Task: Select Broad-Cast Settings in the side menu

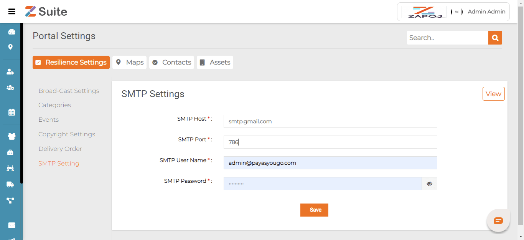Action: point(69,91)
